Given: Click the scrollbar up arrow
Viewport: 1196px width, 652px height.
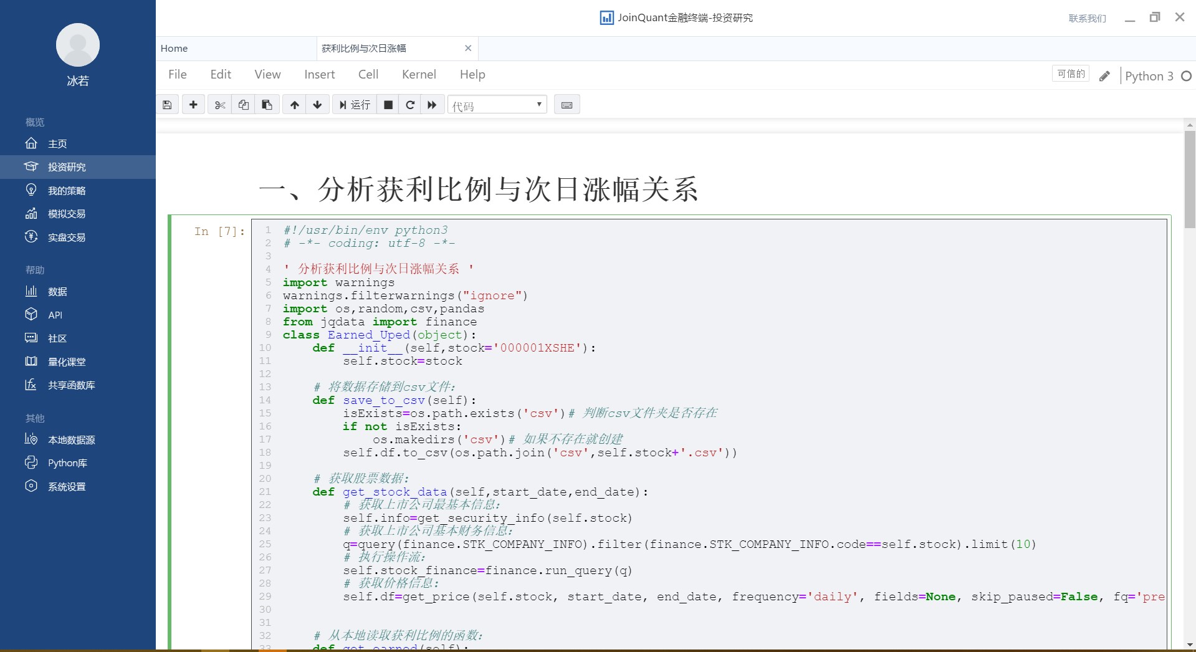Looking at the screenshot, I should (x=1190, y=125).
